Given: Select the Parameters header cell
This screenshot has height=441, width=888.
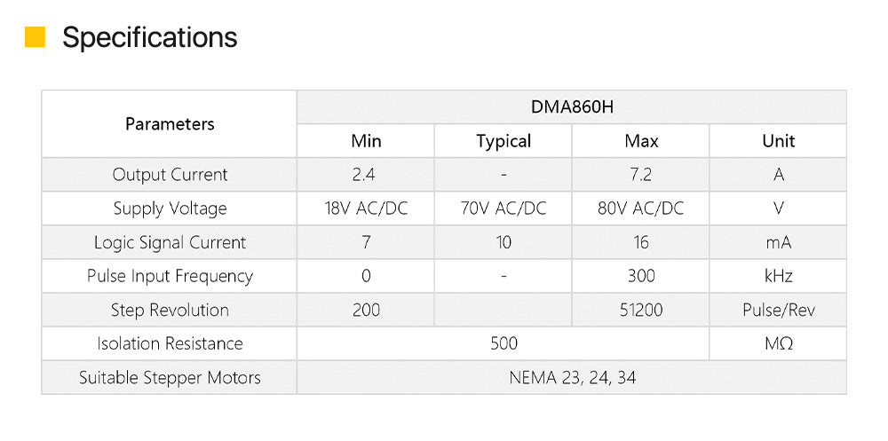Looking at the screenshot, I should point(170,124).
